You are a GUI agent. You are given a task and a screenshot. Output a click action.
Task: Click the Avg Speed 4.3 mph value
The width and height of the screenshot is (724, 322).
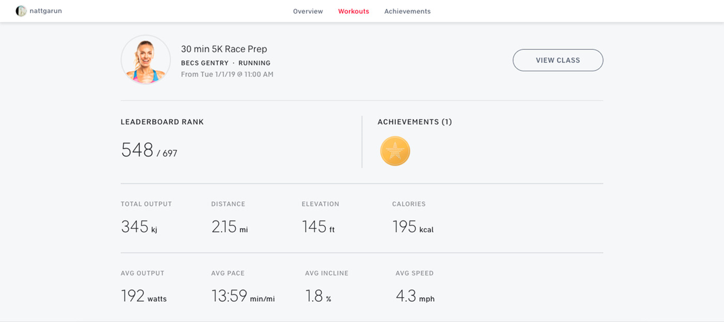[415, 296]
